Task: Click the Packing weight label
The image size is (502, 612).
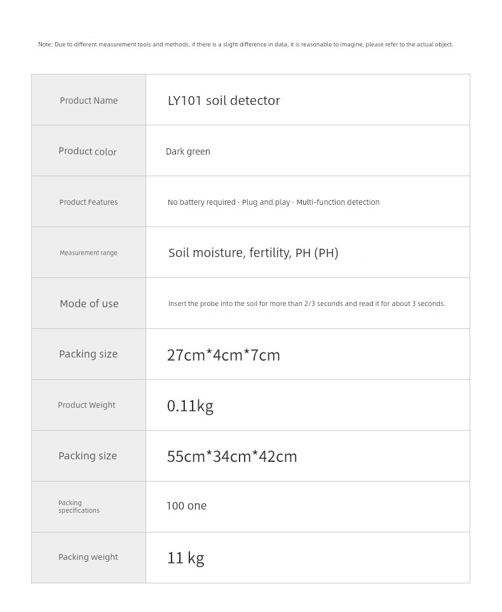Action: pos(88,557)
